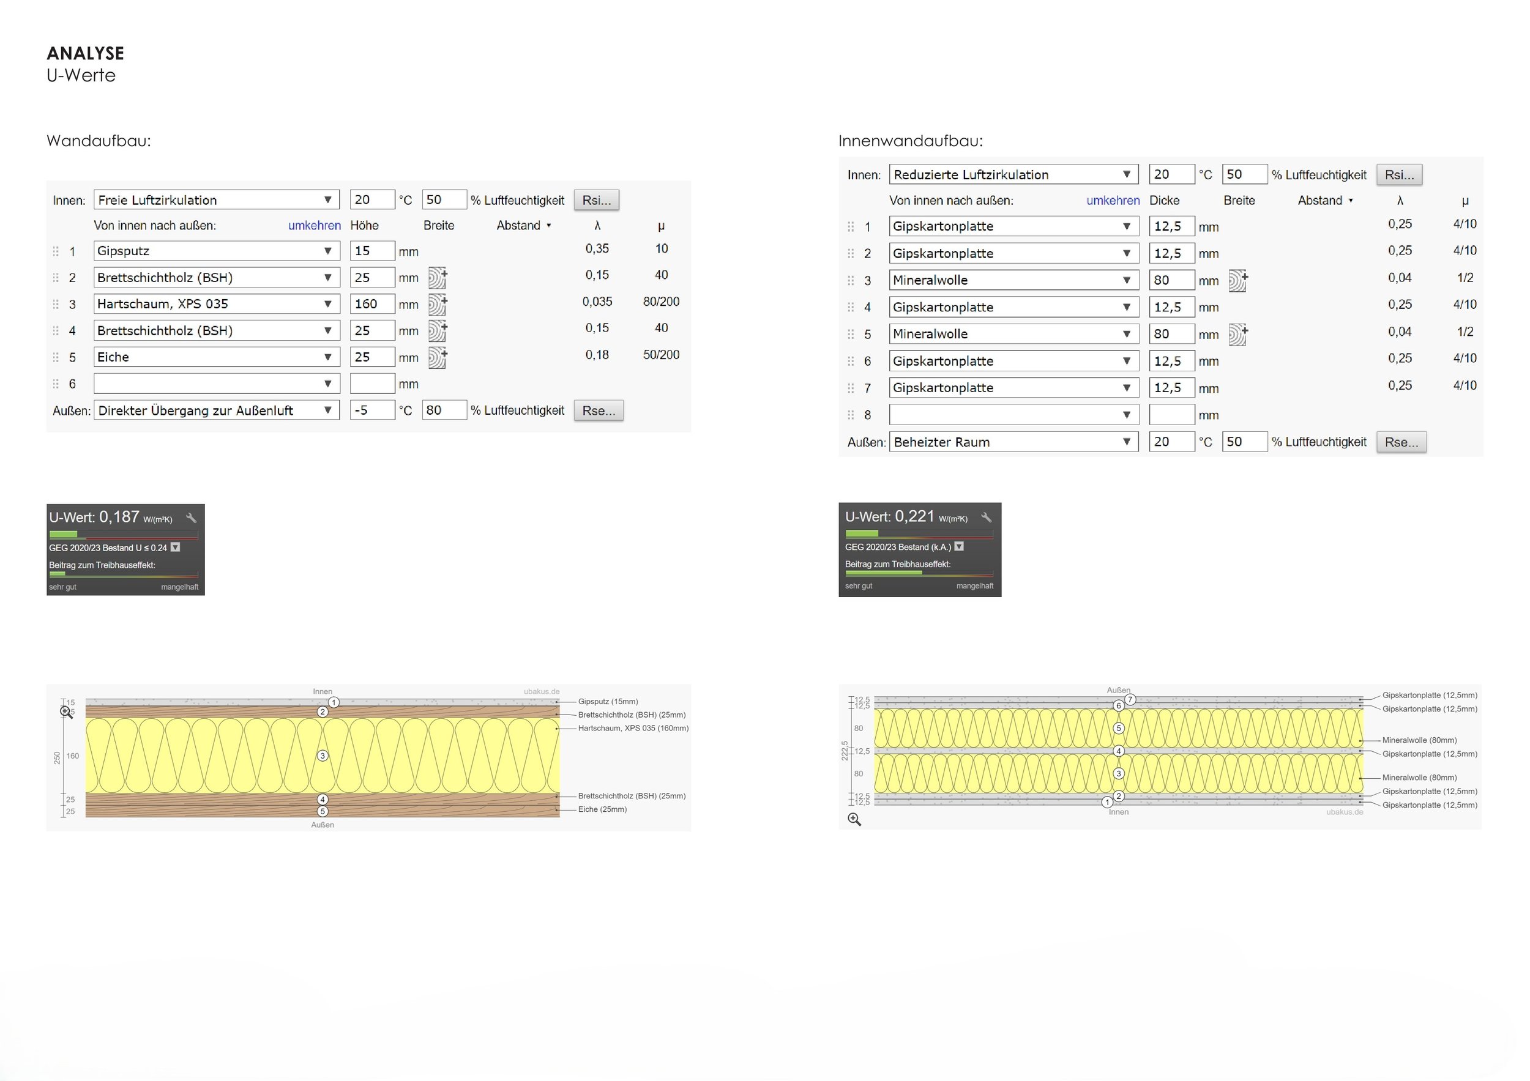
Task: Open the Freie Luftzirkulation dropdown
Action: pos(217,200)
